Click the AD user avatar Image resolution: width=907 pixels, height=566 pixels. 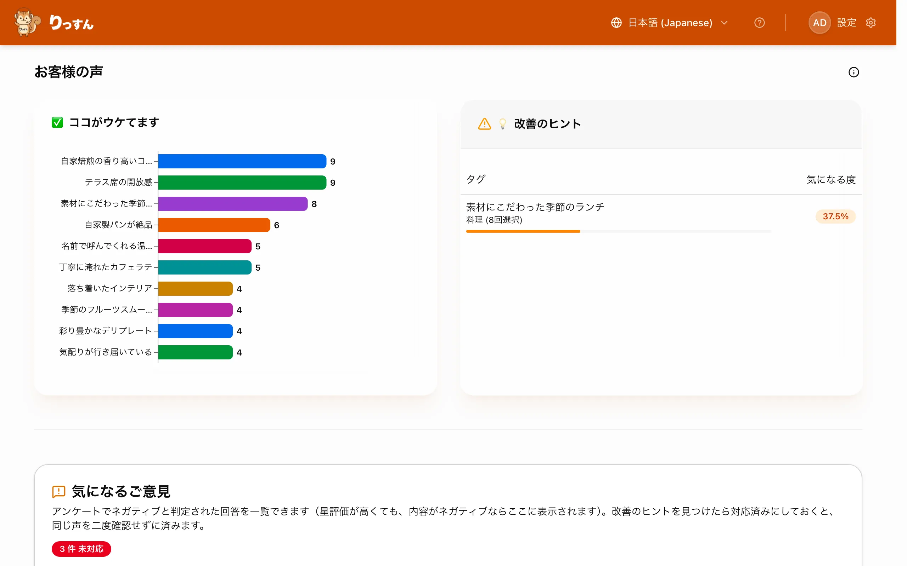(x=819, y=23)
